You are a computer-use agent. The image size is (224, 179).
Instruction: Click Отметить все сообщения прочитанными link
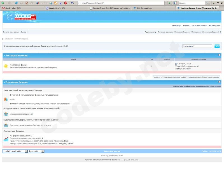point(203,77)
